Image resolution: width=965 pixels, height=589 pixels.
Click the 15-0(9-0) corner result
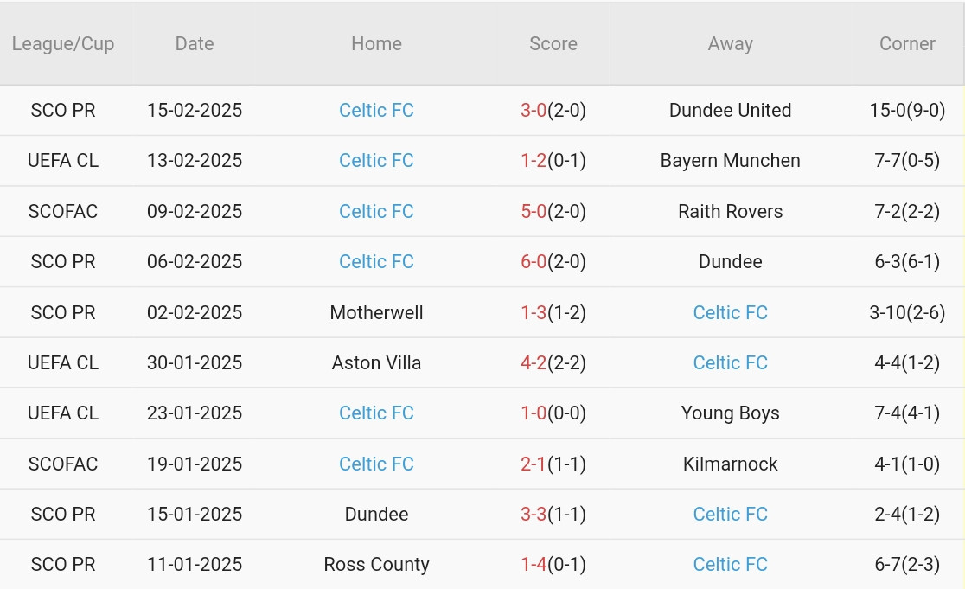pyautogui.click(x=907, y=110)
